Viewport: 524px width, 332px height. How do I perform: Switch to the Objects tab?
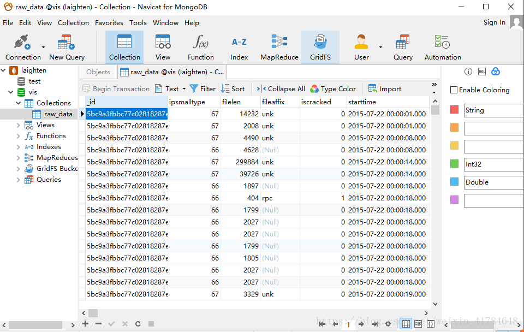click(98, 72)
